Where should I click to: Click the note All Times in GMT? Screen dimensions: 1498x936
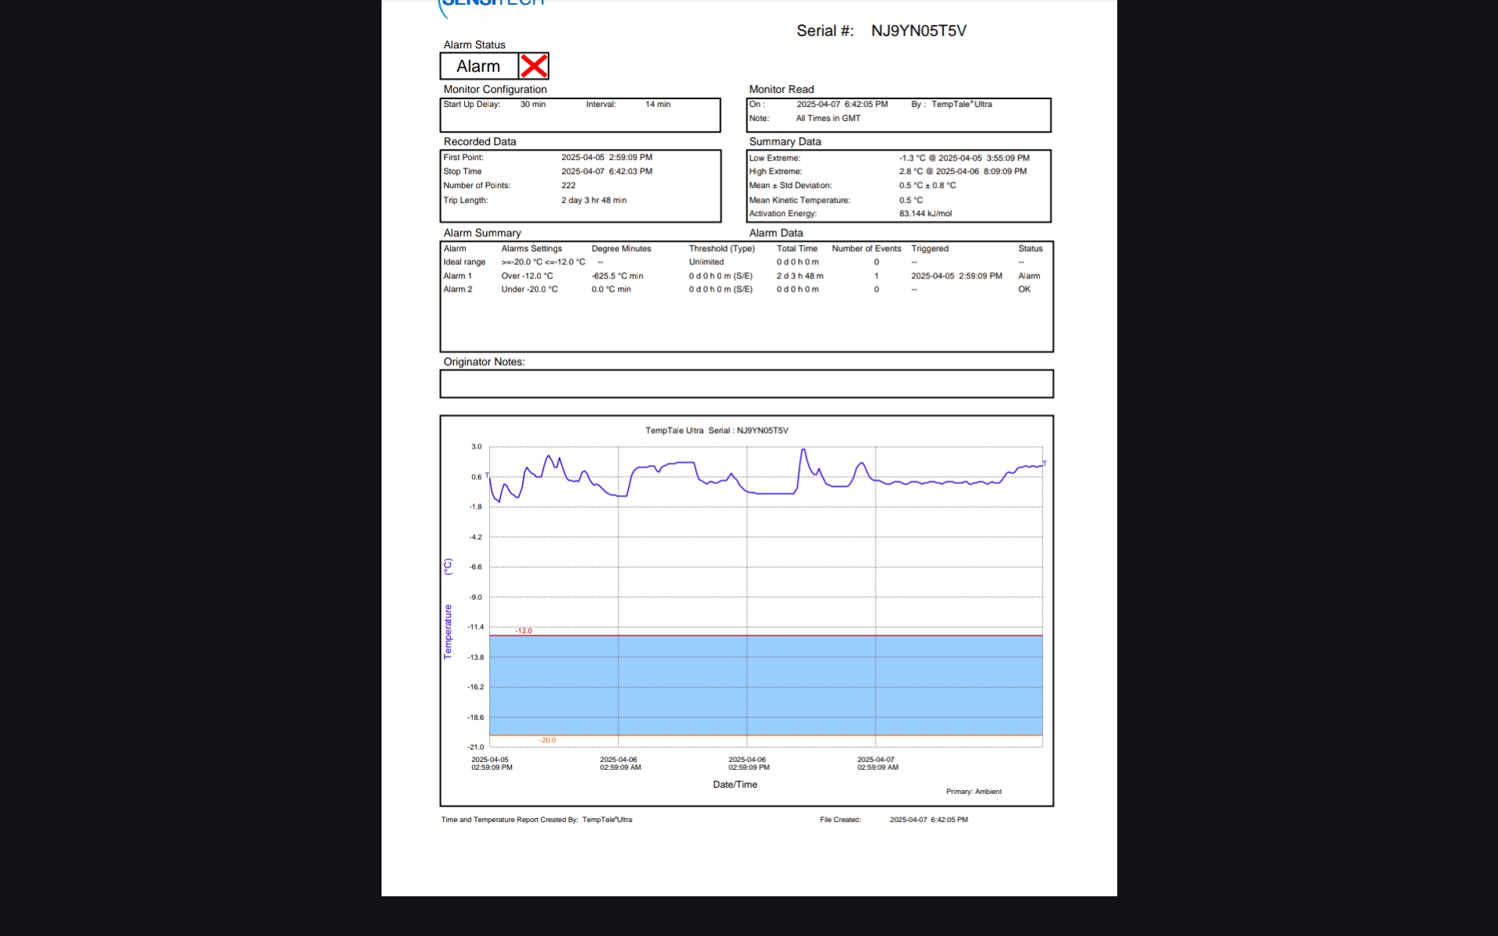(x=828, y=119)
